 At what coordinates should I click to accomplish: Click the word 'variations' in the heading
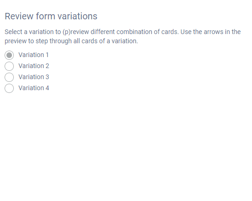tap(77, 16)
